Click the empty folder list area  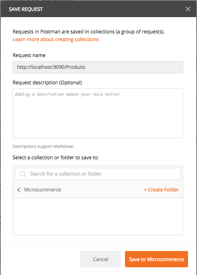coord(98,216)
